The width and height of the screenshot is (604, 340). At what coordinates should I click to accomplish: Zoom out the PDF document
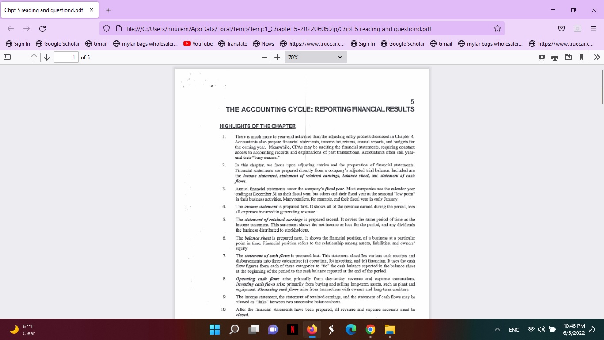coord(264,57)
